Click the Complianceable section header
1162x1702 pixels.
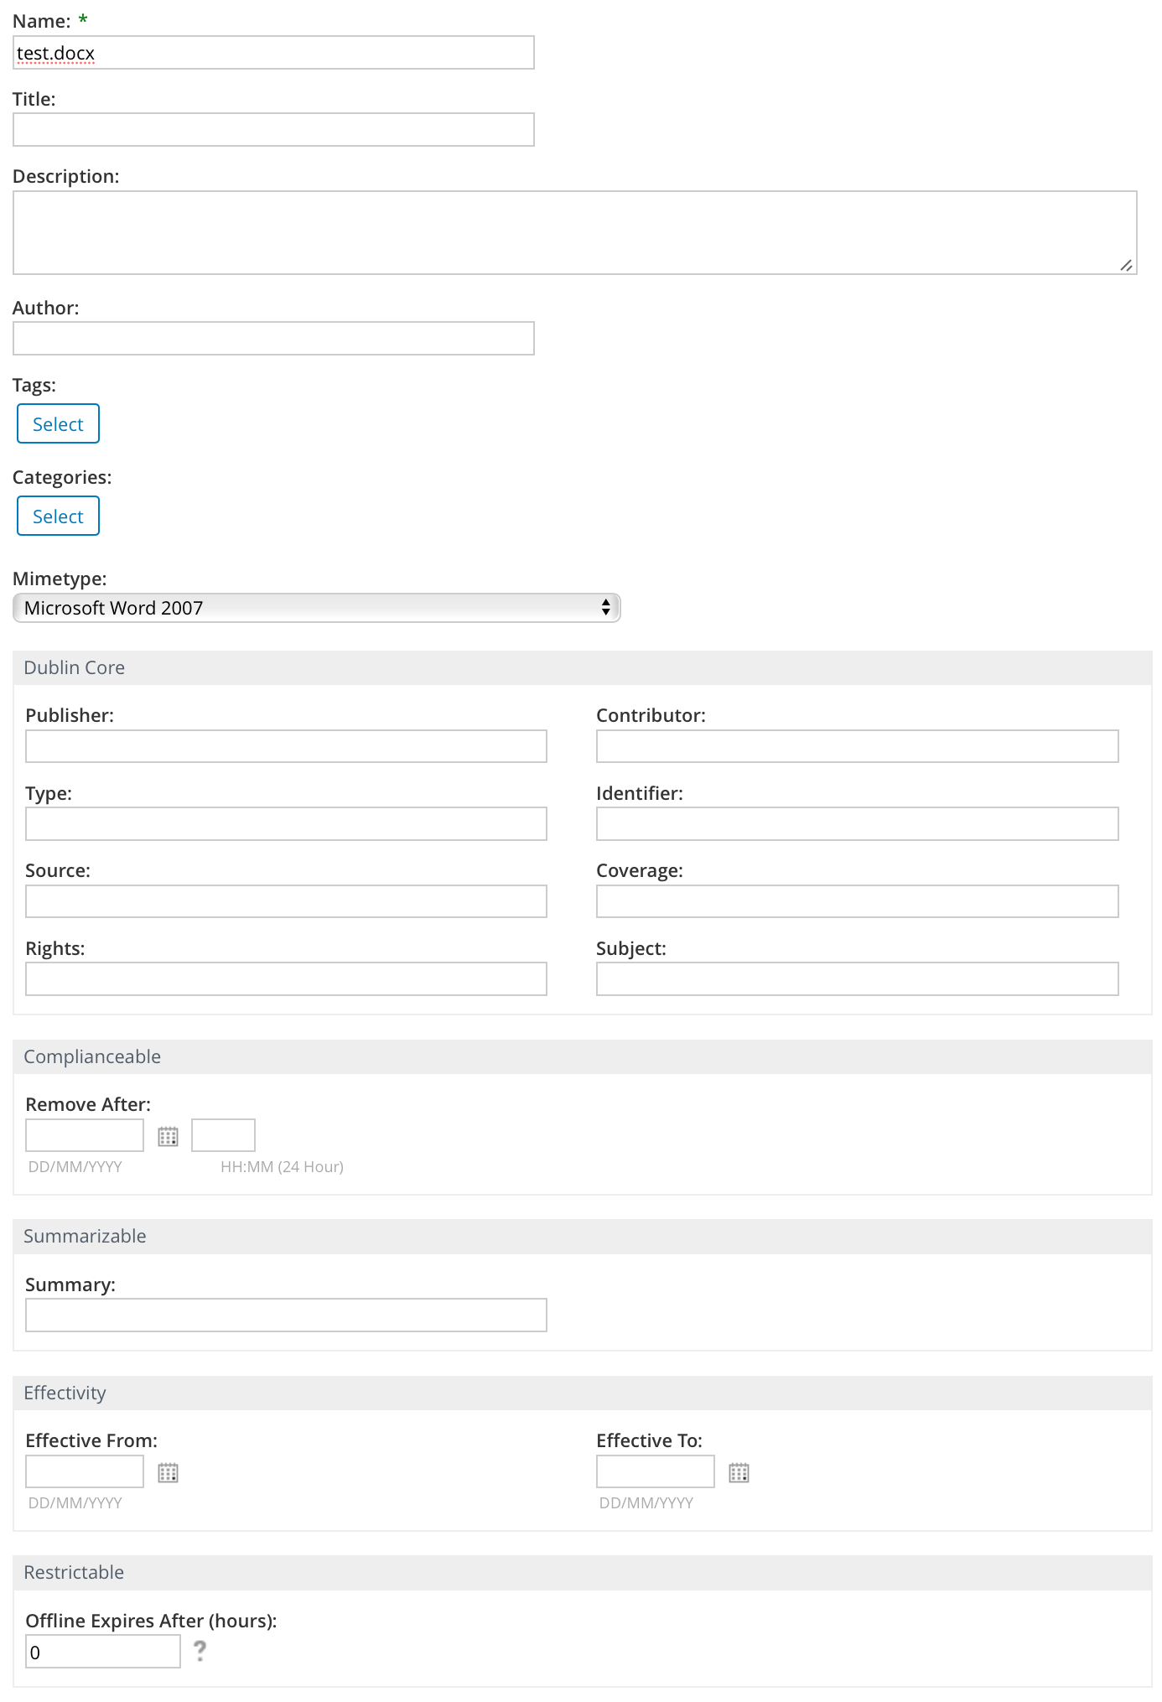[583, 1057]
